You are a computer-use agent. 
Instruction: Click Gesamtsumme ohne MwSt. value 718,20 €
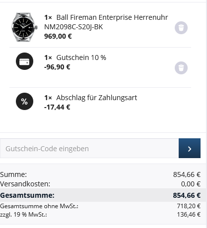click(189, 206)
